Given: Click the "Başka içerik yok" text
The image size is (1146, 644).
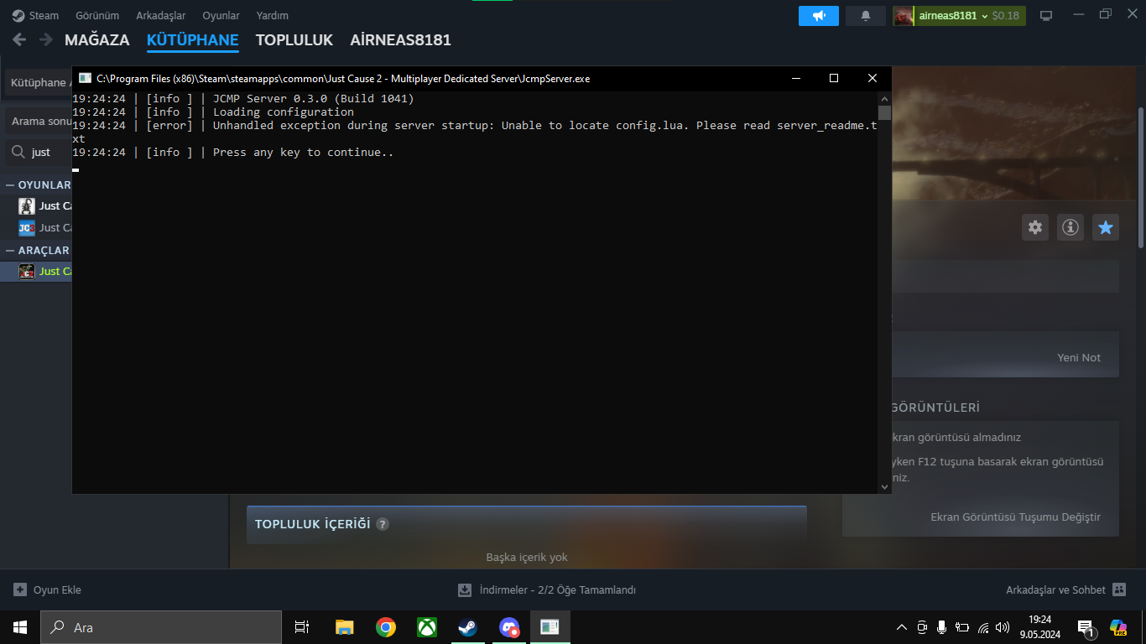Looking at the screenshot, I should [527, 557].
